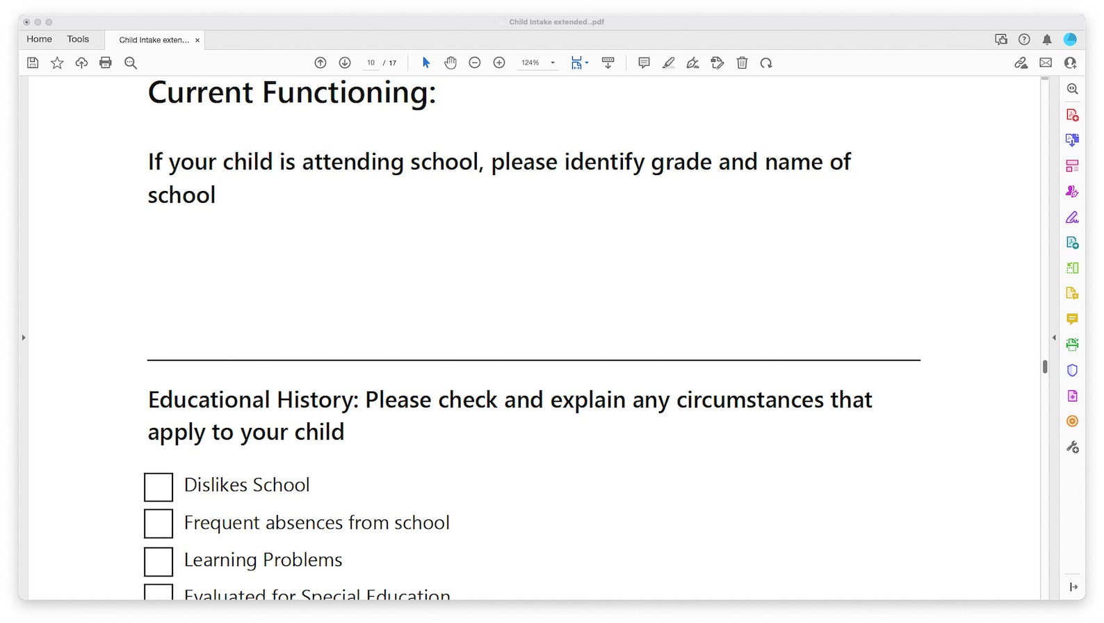This screenshot has height=623, width=1104.
Task: Print the document with printer icon
Action: (106, 63)
